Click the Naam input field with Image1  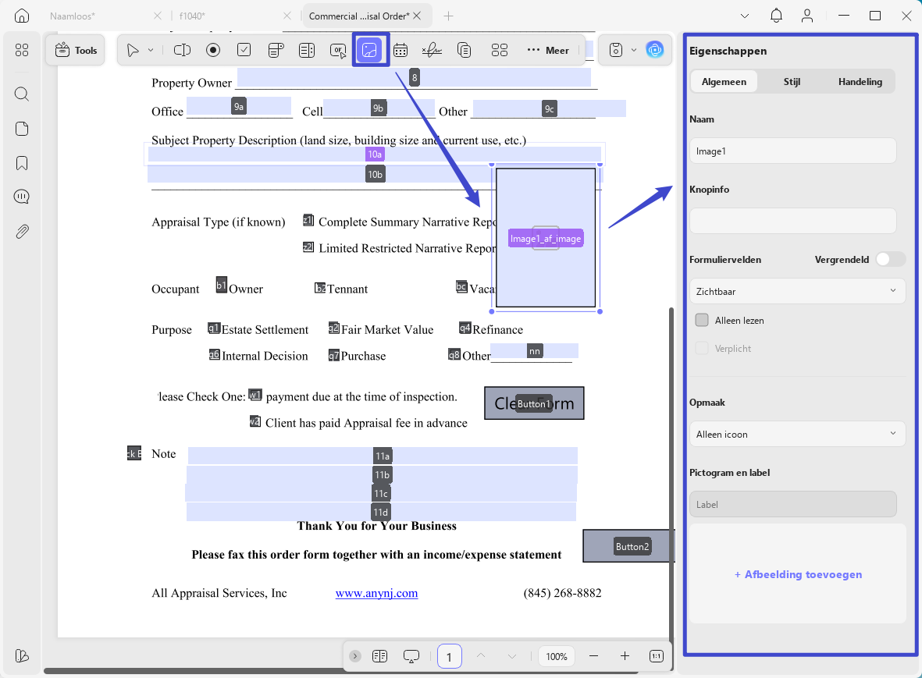[x=792, y=151]
